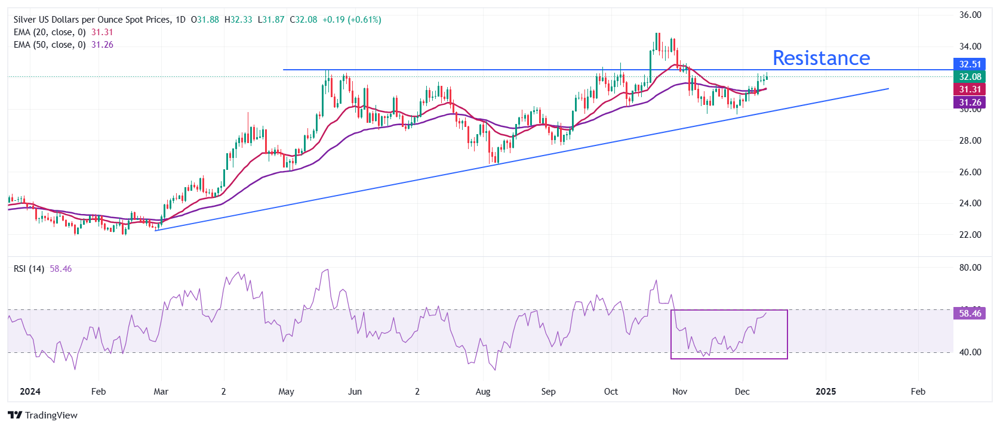
Task: Select the EMA (20, close, 0) legend
Action: tap(50, 32)
